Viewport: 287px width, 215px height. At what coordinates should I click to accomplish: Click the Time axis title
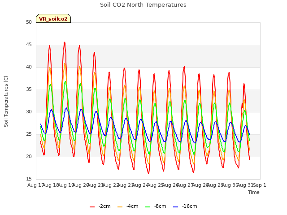point(254,192)
